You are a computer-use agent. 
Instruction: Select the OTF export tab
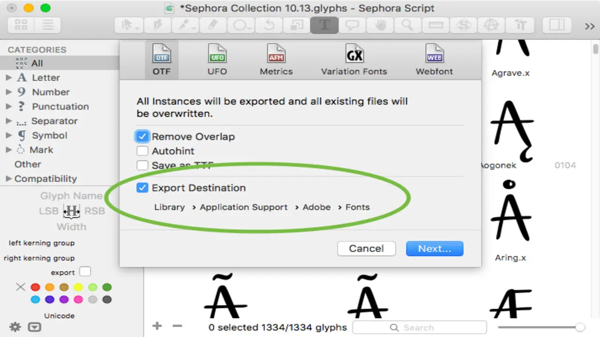pyautogui.click(x=162, y=59)
